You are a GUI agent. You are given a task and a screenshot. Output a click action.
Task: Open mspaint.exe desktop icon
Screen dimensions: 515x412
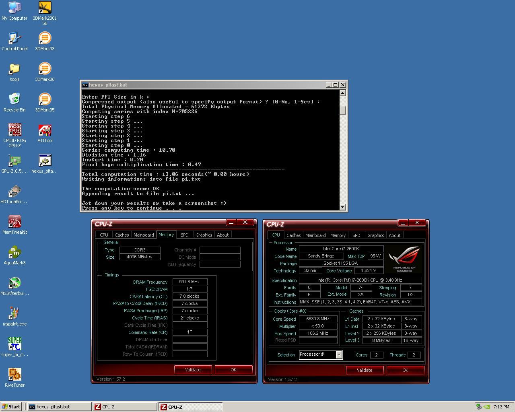click(x=14, y=317)
